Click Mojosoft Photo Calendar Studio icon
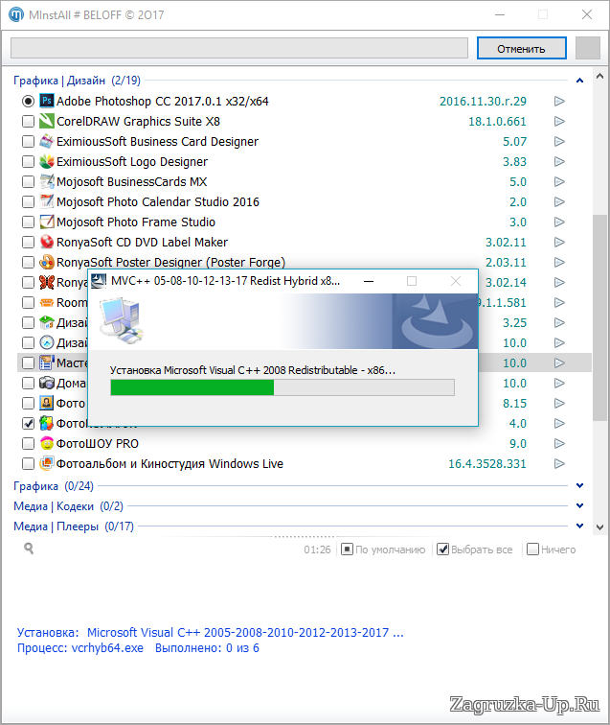 (47, 201)
